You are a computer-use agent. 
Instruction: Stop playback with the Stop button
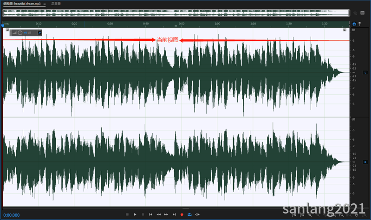(127, 214)
